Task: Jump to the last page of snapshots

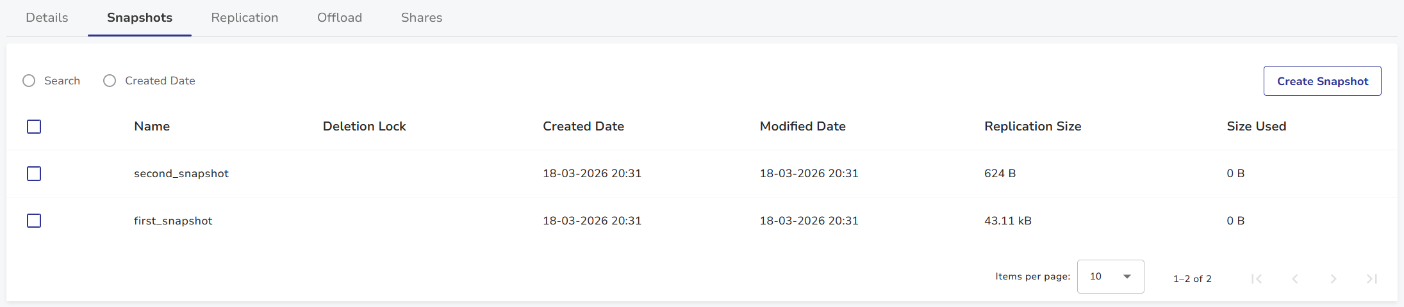Action: (1372, 278)
